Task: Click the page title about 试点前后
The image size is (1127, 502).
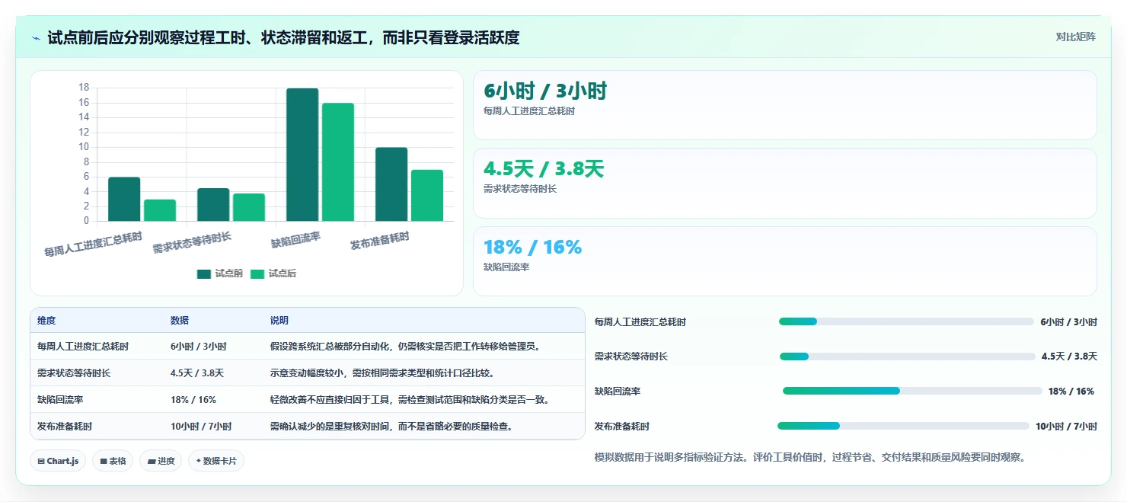Action: click(283, 37)
